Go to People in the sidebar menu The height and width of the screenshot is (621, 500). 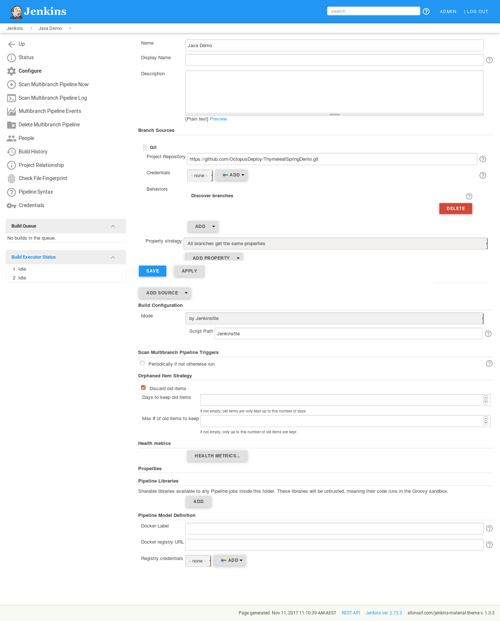[x=26, y=138]
